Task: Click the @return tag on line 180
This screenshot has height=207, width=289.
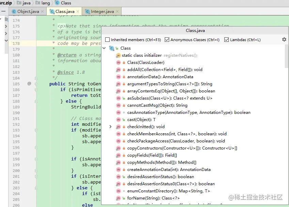Action: [67, 55]
